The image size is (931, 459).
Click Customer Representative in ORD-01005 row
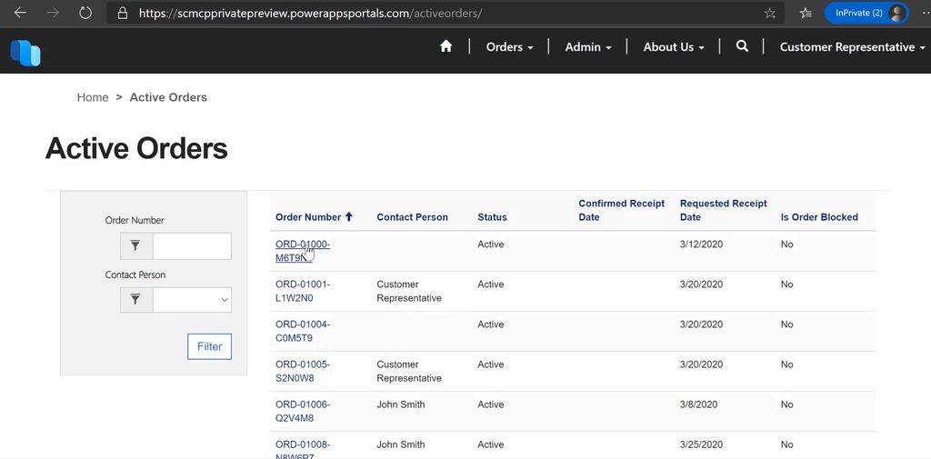tap(409, 371)
